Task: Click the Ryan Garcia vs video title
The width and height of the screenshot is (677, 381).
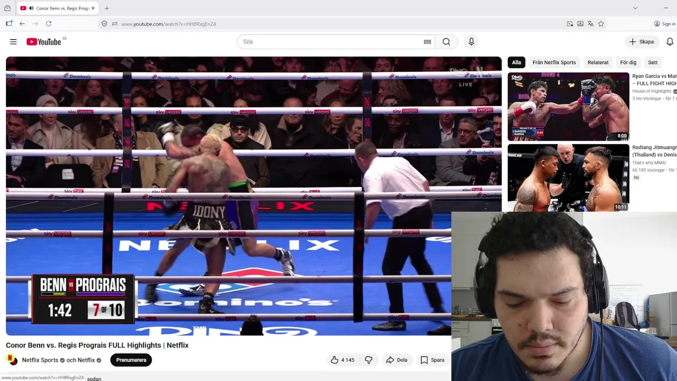Action: [654, 80]
